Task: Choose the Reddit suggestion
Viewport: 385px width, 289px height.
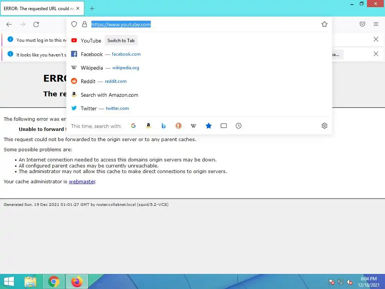Action: pyautogui.click(x=199, y=81)
